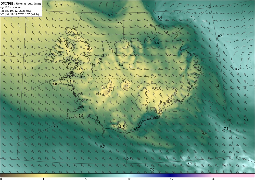
Task: Click the '30' label on the color scale
Action: pos(214,179)
